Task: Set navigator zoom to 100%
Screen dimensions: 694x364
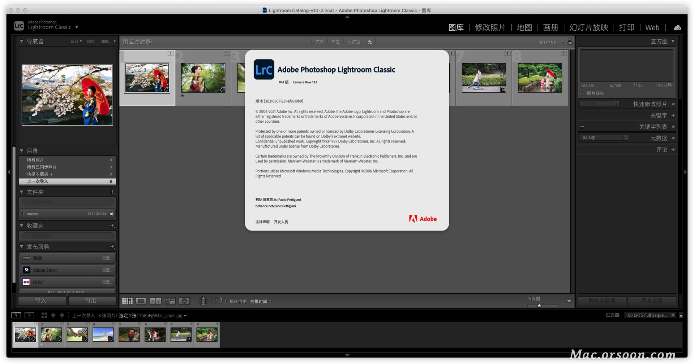Action: [90, 41]
